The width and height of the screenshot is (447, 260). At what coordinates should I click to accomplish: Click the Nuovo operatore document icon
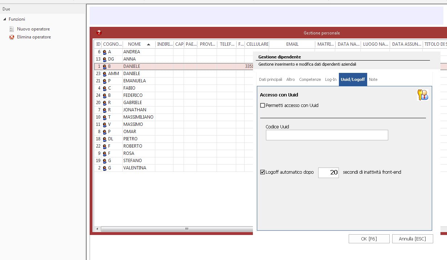(x=12, y=29)
